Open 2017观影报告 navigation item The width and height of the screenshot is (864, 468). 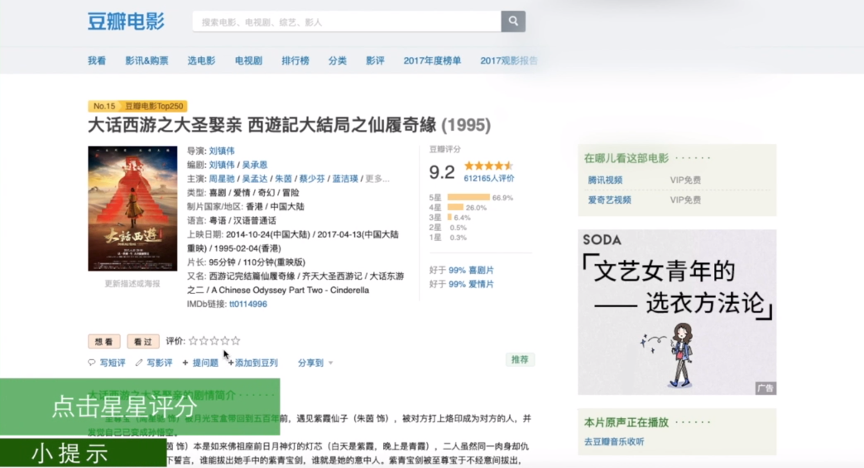pyautogui.click(x=509, y=61)
